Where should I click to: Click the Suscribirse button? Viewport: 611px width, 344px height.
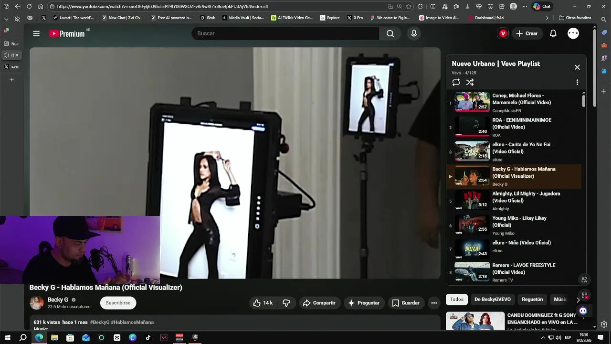pos(118,303)
